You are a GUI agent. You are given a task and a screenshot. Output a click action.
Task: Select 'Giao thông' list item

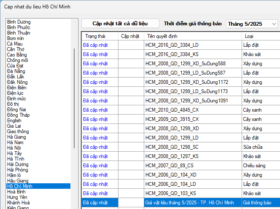click(x=18, y=131)
